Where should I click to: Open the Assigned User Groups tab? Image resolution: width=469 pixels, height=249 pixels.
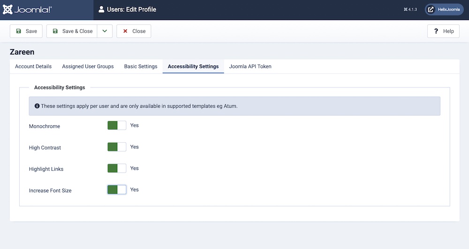tap(88, 66)
